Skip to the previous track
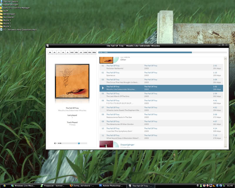Screen dimensions: 235x188 coord(54,52)
